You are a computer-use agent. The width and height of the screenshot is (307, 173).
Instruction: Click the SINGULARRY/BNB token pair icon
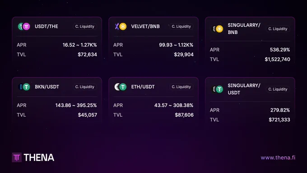pos(218,29)
